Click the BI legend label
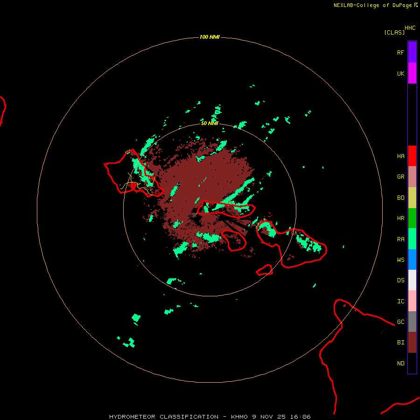This screenshot has width=420, height=420. [x=400, y=343]
